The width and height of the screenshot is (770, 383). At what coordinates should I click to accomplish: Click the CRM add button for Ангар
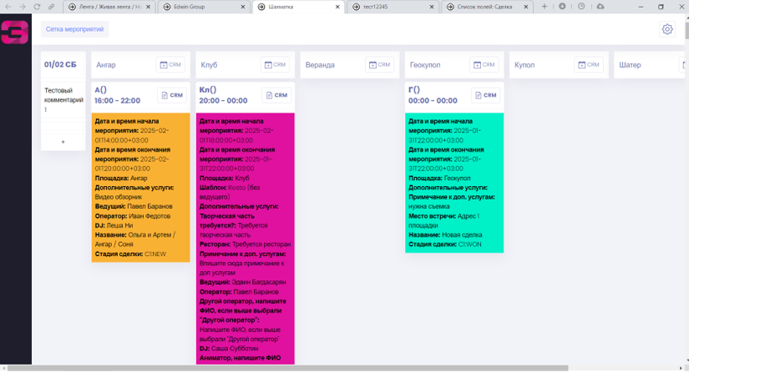point(170,65)
